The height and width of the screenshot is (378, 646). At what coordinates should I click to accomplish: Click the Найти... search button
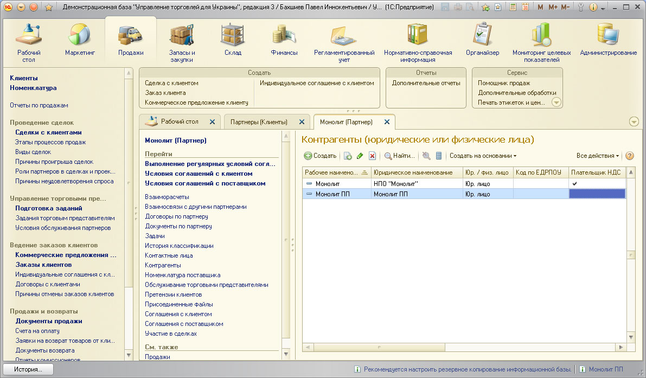click(x=399, y=156)
